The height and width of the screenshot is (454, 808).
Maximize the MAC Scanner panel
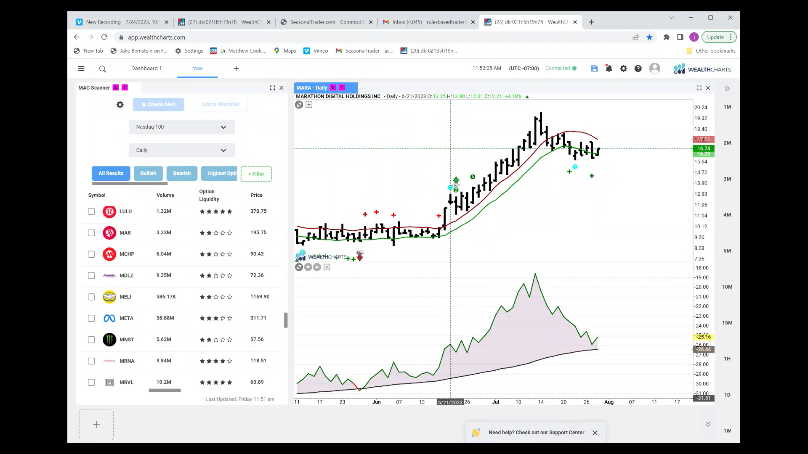272,88
